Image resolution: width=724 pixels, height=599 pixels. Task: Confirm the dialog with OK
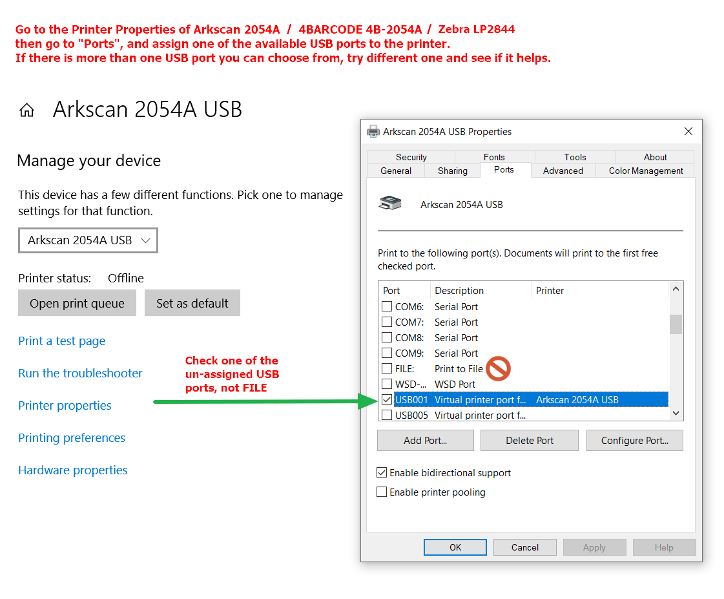coord(455,547)
